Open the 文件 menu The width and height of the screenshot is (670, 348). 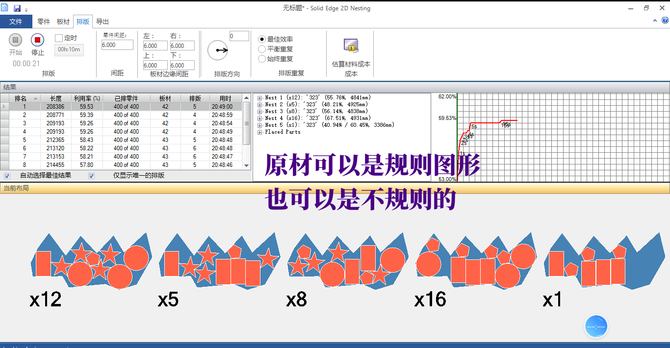(16, 22)
